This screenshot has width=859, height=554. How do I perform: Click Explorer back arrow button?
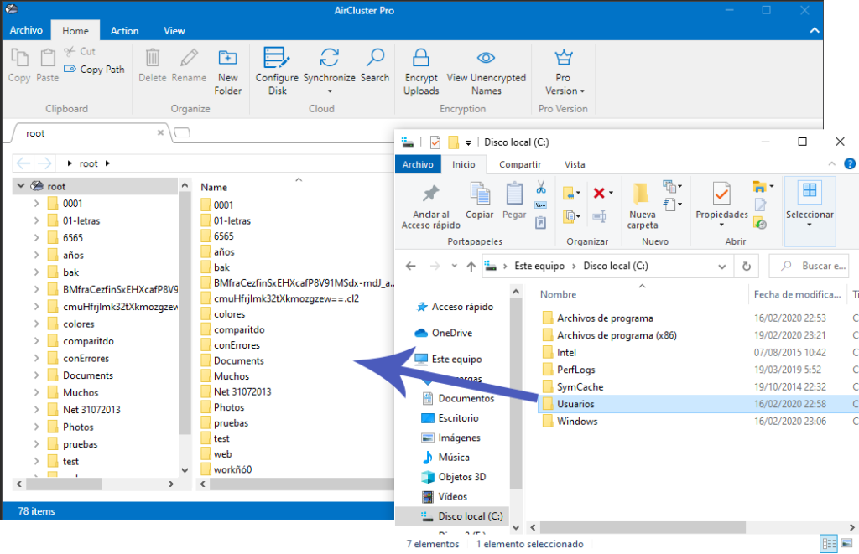[411, 266]
